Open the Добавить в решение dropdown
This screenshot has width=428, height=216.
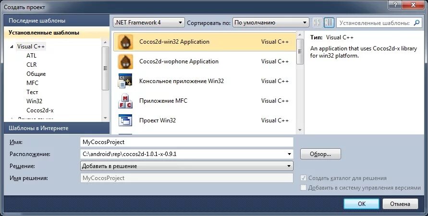pos(187,166)
